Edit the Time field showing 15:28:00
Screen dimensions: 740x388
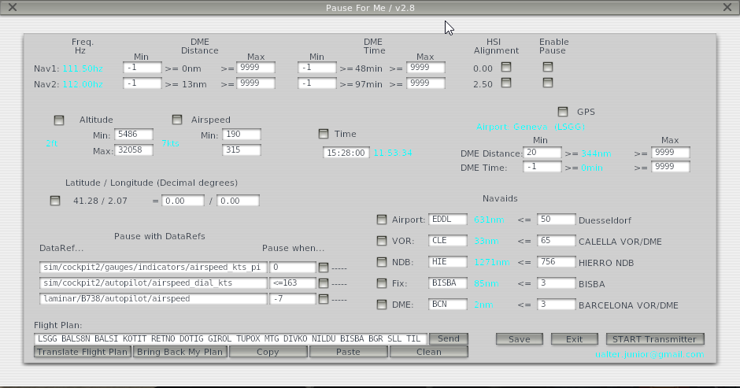[x=346, y=153]
